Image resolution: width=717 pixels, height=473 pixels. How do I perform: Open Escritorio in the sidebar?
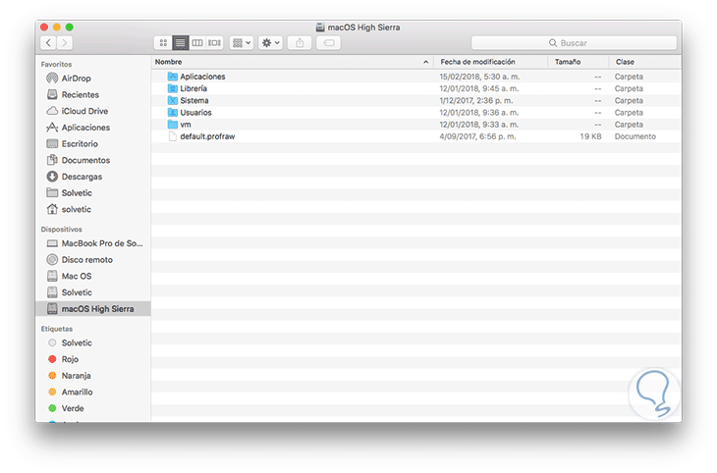[93, 144]
